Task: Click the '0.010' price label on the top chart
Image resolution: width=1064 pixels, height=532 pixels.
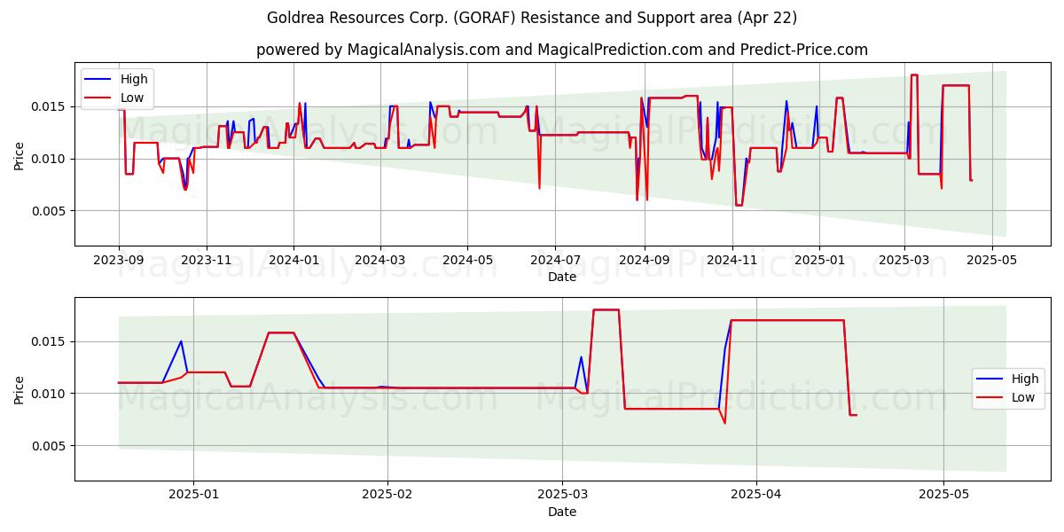Action: pos(50,159)
